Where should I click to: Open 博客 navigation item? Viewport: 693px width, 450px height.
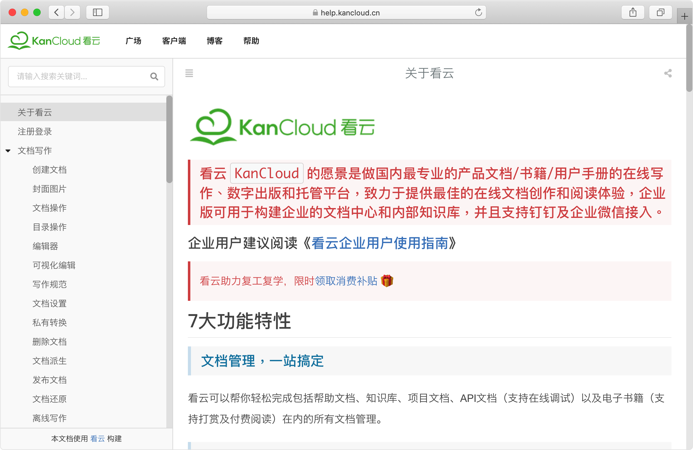click(x=215, y=41)
